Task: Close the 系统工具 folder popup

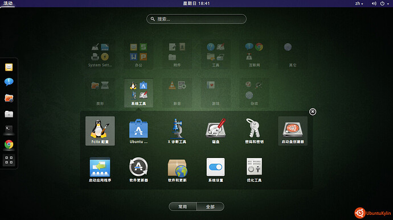Action: (x=313, y=111)
